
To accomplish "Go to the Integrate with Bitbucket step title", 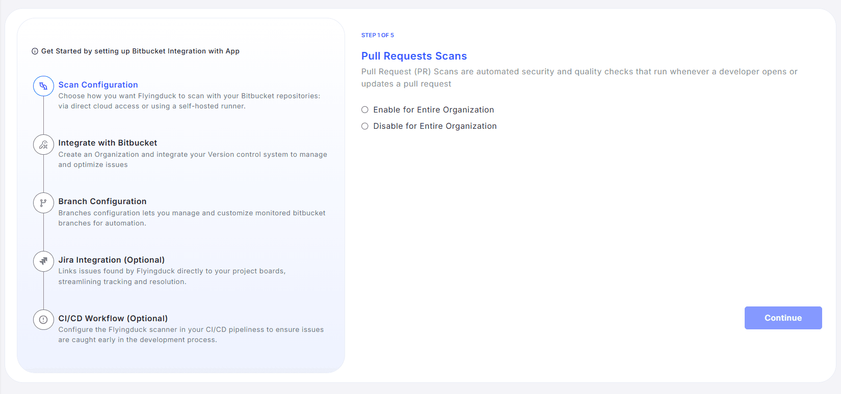I will 108,143.
